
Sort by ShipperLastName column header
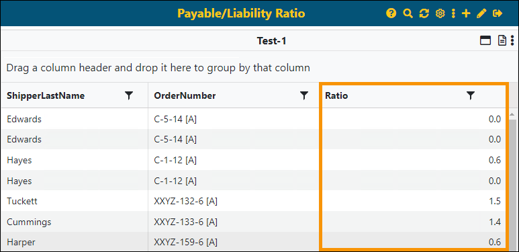pos(46,96)
